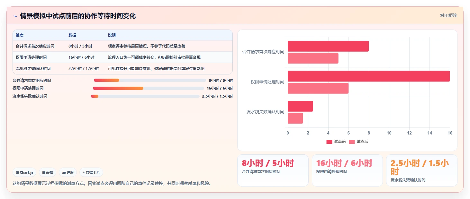Viewport: 470px width, 199px height.
Task: Click the 权限申请处理时间 progress bar
Action: click(x=149, y=88)
